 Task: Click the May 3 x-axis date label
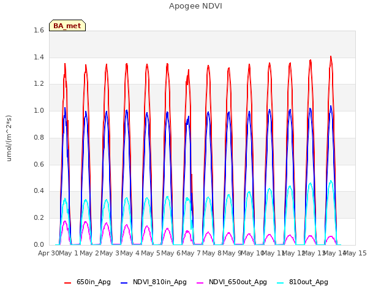click(110, 253)
